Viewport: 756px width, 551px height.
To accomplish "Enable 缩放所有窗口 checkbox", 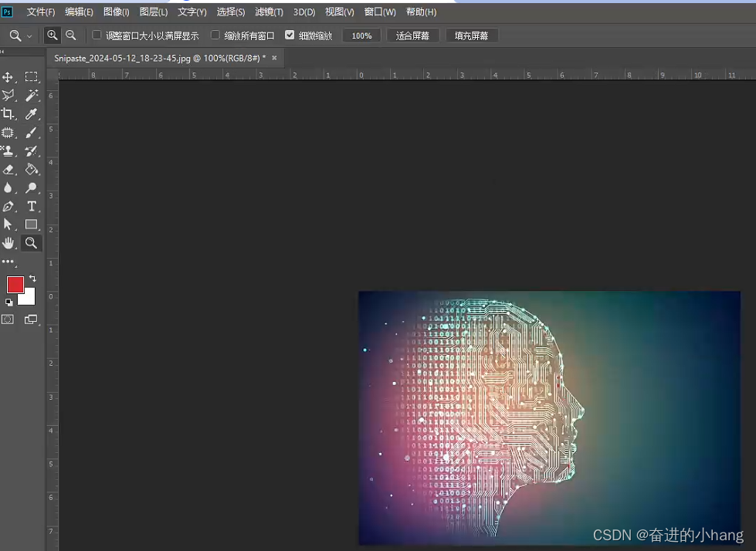I will point(215,35).
